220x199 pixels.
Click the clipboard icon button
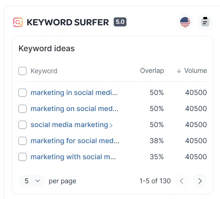point(205,22)
